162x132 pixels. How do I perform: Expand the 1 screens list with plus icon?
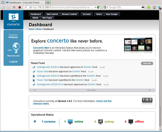(x=35, y=121)
